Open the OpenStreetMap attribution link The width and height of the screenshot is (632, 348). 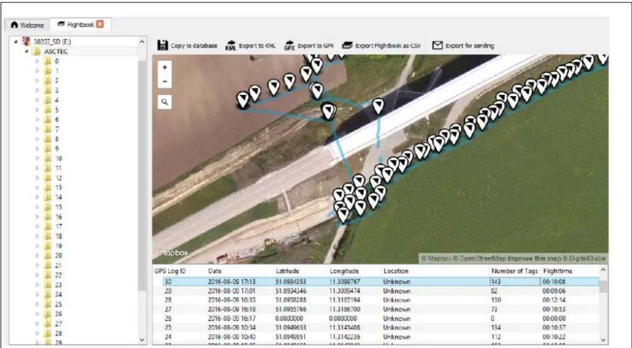(x=483, y=258)
